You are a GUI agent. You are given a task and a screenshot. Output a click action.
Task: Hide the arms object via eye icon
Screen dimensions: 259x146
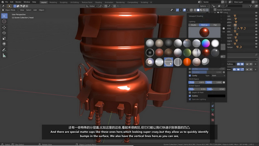pyautogui.click(x=256, y=29)
